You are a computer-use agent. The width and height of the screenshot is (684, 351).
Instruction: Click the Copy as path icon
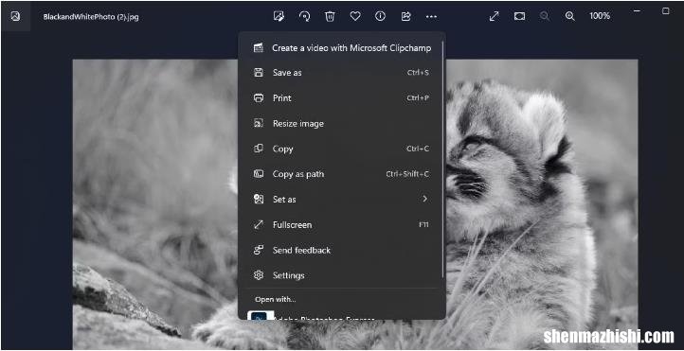tap(259, 174)
